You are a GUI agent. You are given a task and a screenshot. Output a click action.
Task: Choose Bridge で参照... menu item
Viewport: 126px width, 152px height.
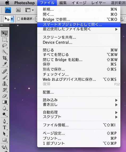[79, 19]
